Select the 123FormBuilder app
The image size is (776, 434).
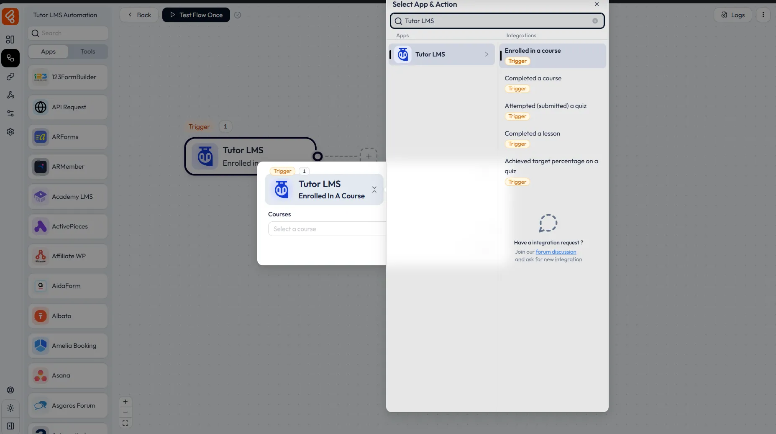pyautogui.click(x=68, y=77)
